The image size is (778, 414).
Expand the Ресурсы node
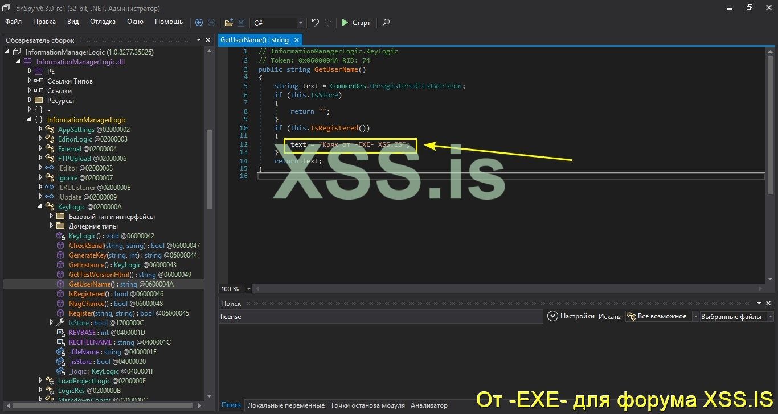[31, 100]
